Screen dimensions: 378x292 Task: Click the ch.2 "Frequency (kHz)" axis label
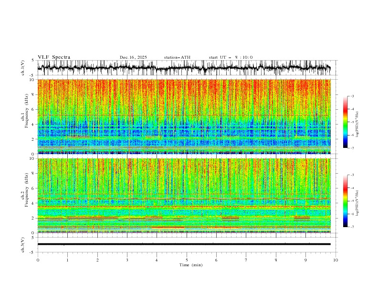27,190
